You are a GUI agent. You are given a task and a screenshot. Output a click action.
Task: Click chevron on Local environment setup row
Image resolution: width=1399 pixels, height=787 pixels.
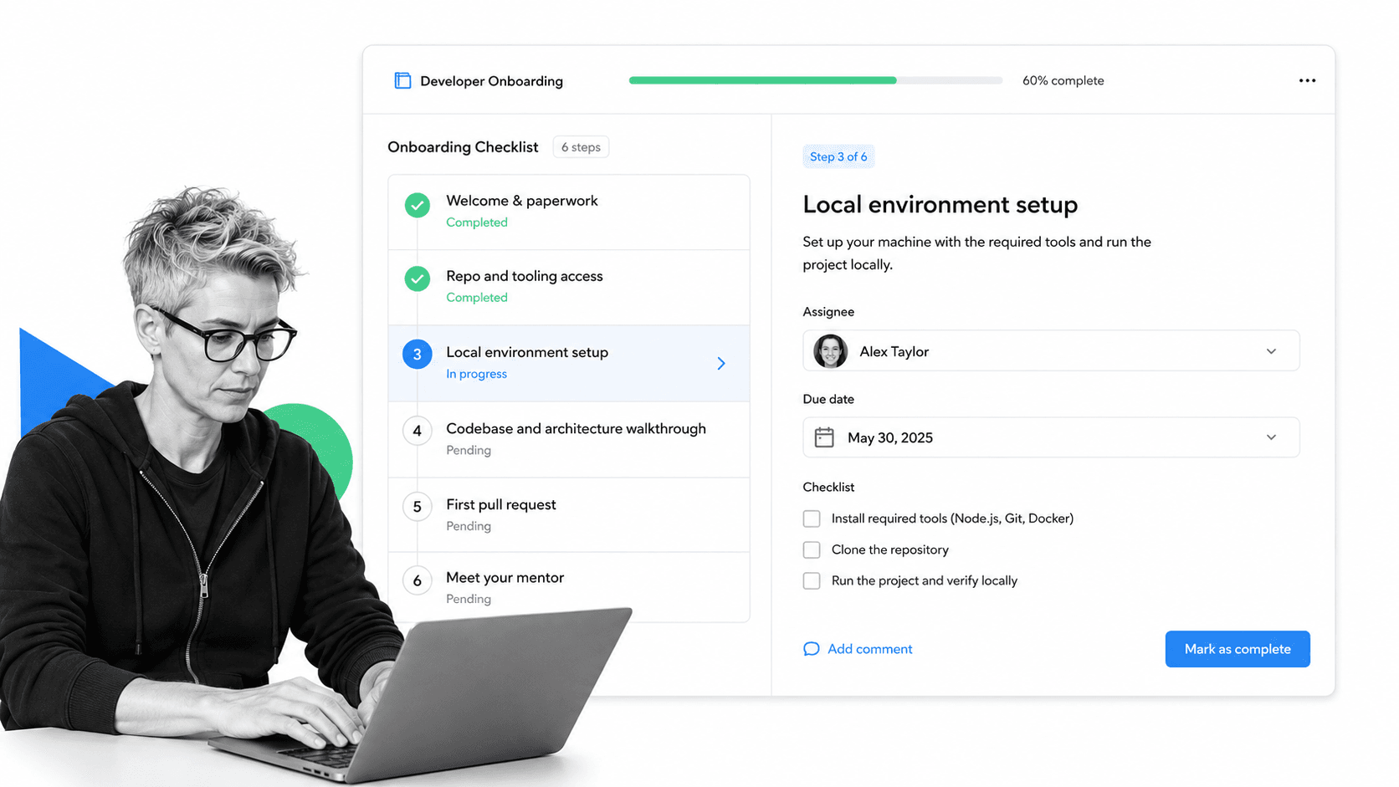point(721,363)
